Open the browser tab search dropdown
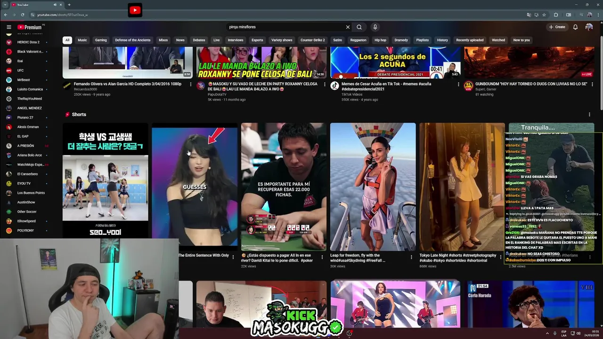The height and width of the screenshot is (339, 603). [x=5, y=5]
